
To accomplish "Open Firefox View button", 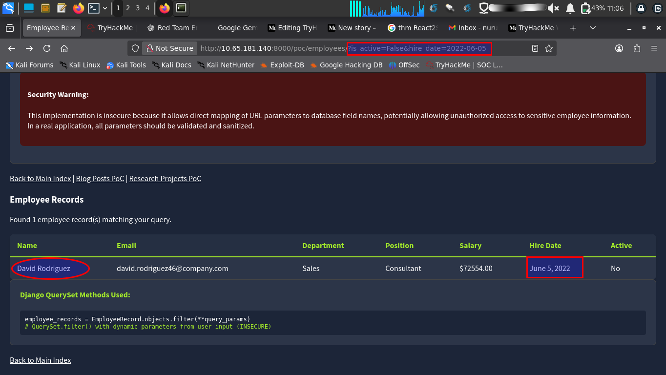I will point(10,28).
